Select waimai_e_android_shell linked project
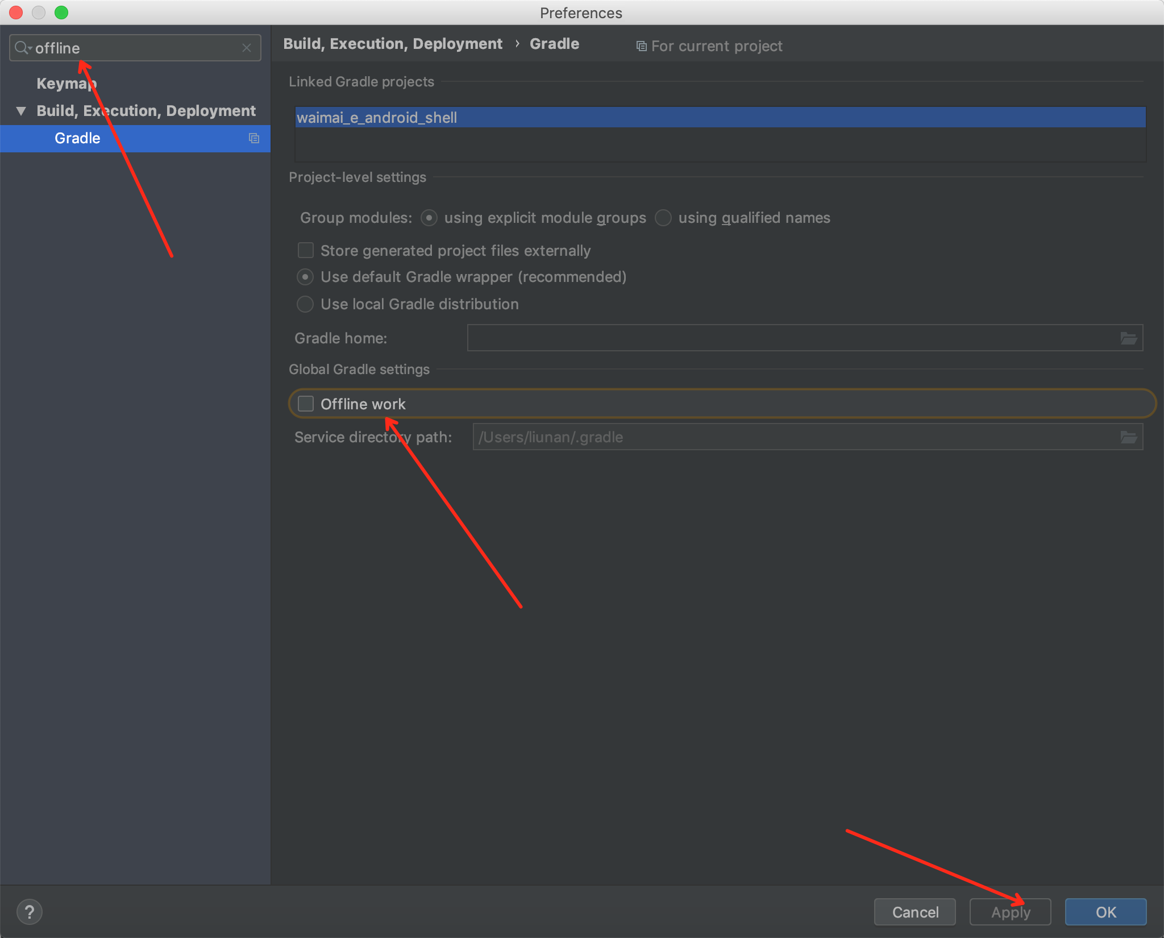The image size is (1164, 938). [377, 118]
